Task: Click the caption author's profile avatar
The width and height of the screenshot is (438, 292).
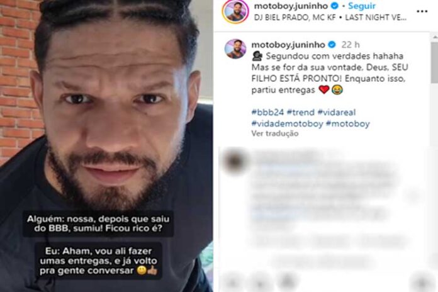Action: (x=235, y=48)
